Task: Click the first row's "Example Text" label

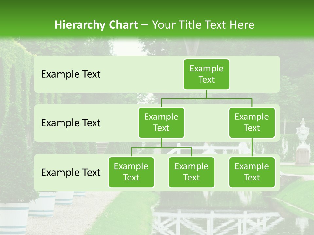Action: 71,74
